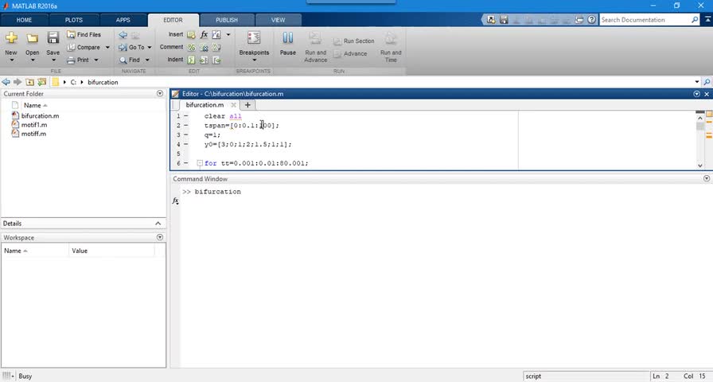Click the Save floppy disk icon
This screenshot has height=382, width=713.
(x=53, y=37)
